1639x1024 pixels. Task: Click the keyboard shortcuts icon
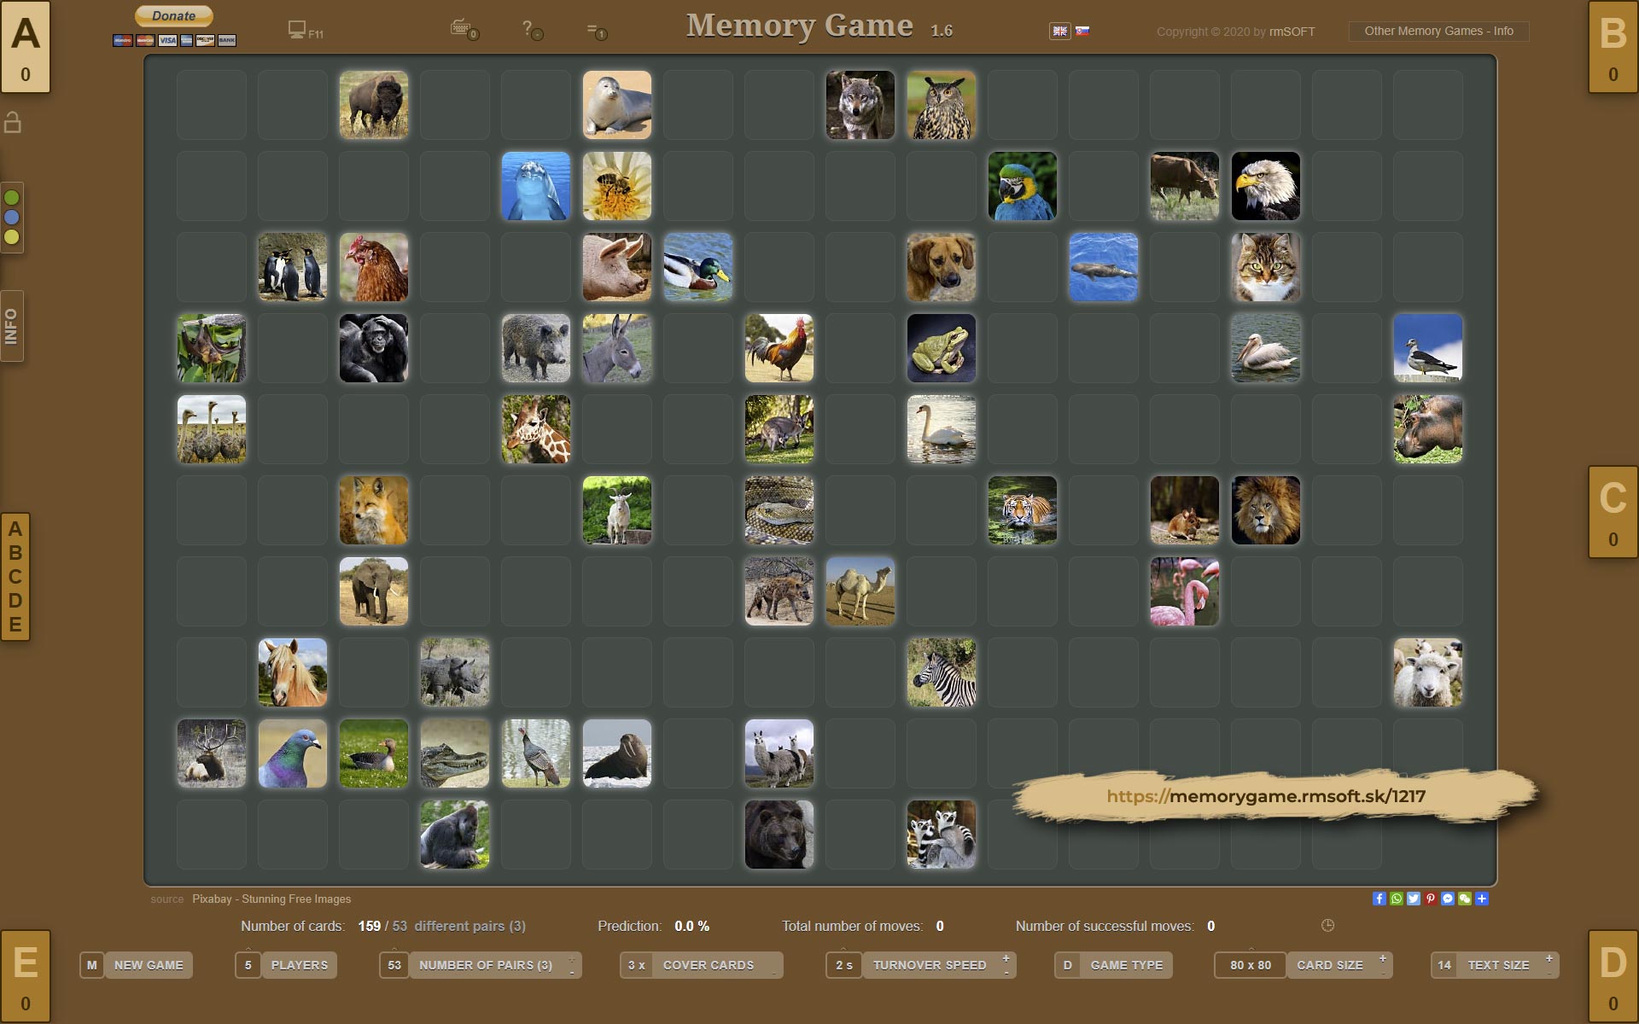462,28
